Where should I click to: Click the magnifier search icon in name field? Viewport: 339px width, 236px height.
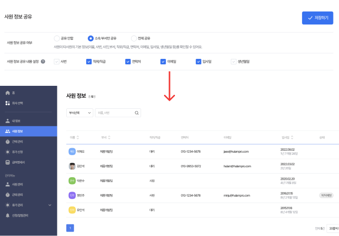[137, 113]
